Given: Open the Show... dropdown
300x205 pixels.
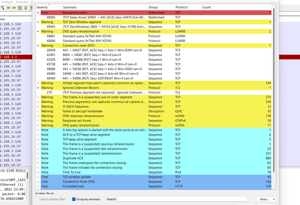Looking at the screenshot, I should coord(266,199).
